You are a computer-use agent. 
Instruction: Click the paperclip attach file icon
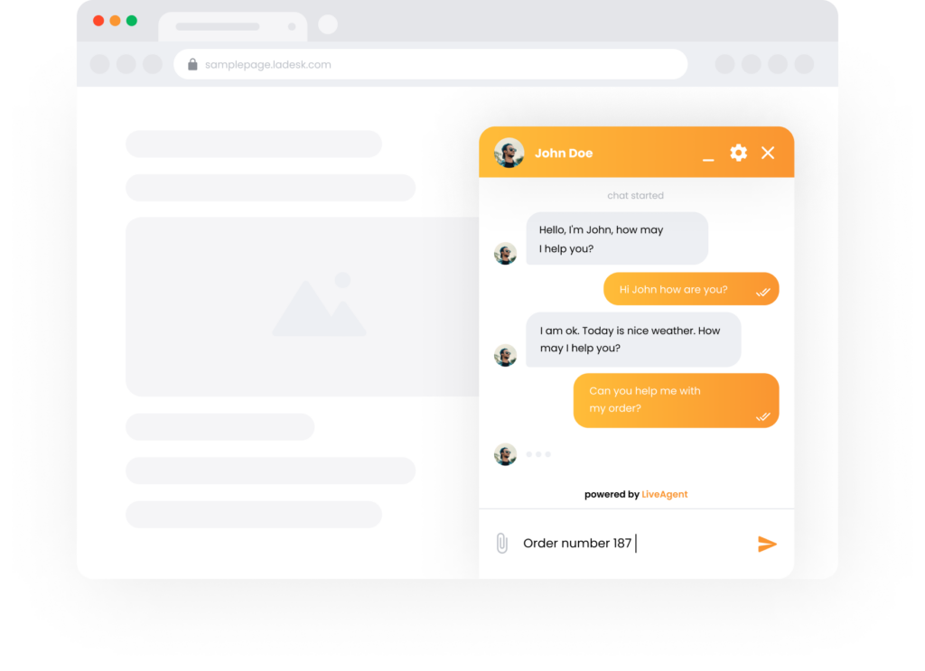point(502,543)
